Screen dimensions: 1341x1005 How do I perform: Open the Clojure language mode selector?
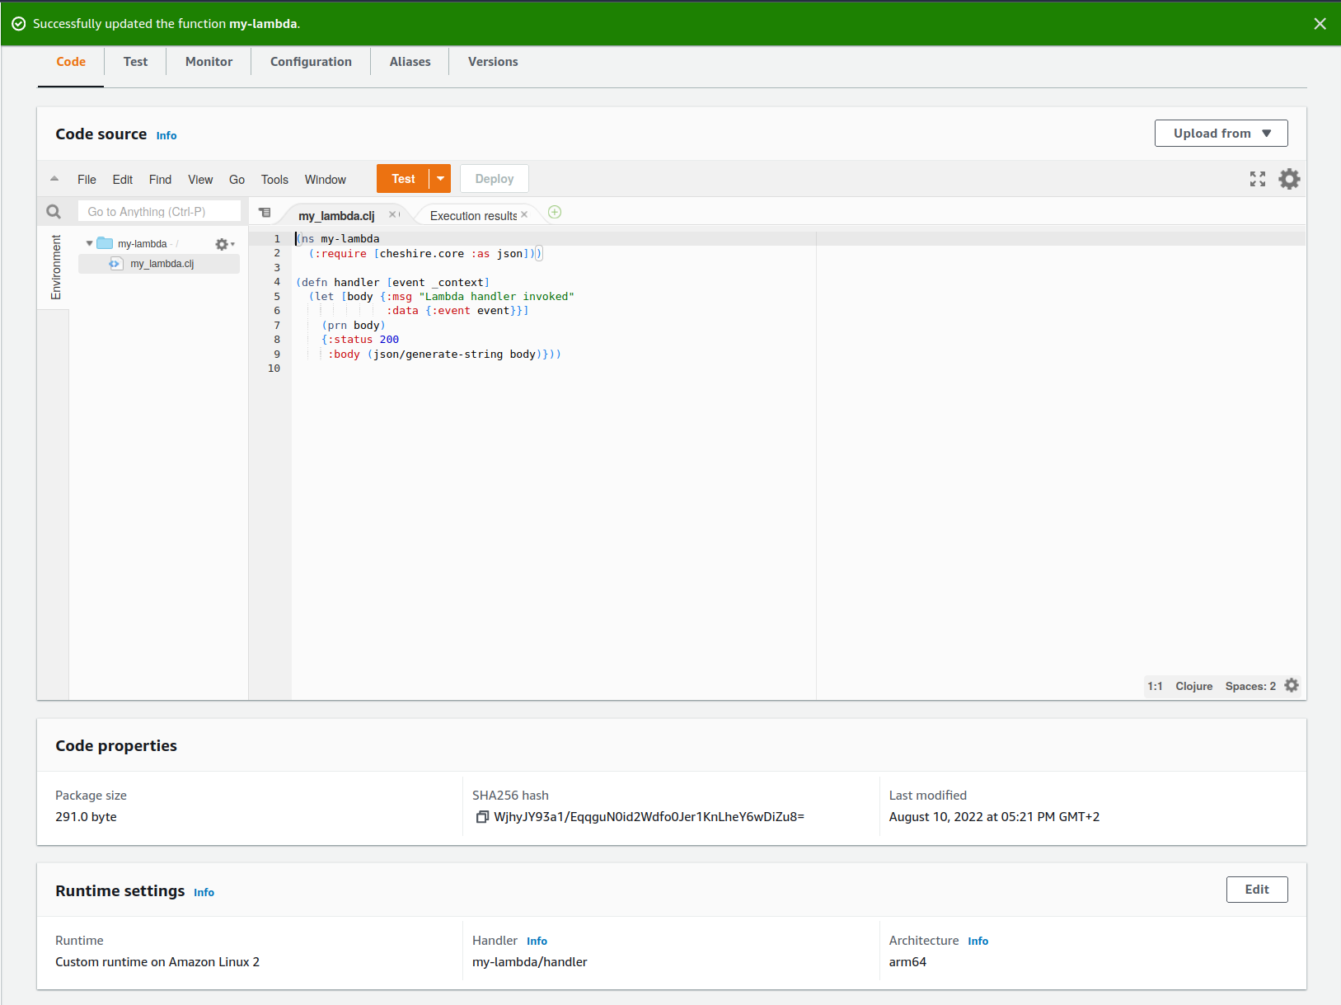coord(1193,686)
